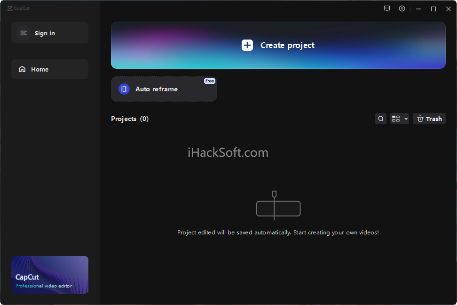The image size is (457, 305).
Task: Click the CapCut Professional video editor banner
Action: click(50, 275)
